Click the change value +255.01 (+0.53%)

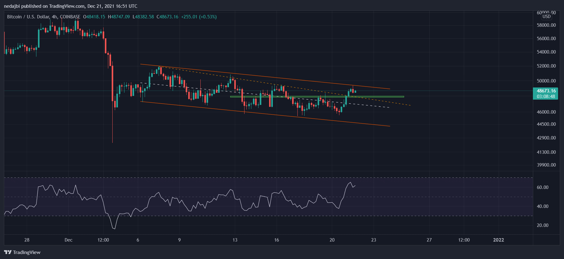[199, 17]
